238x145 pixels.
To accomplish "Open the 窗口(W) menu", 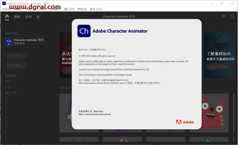I will (69, 9).
